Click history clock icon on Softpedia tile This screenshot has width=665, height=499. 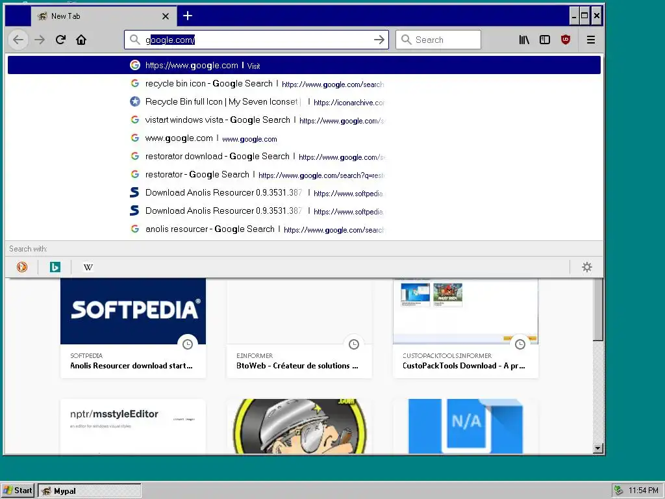[x=188, y=344]
